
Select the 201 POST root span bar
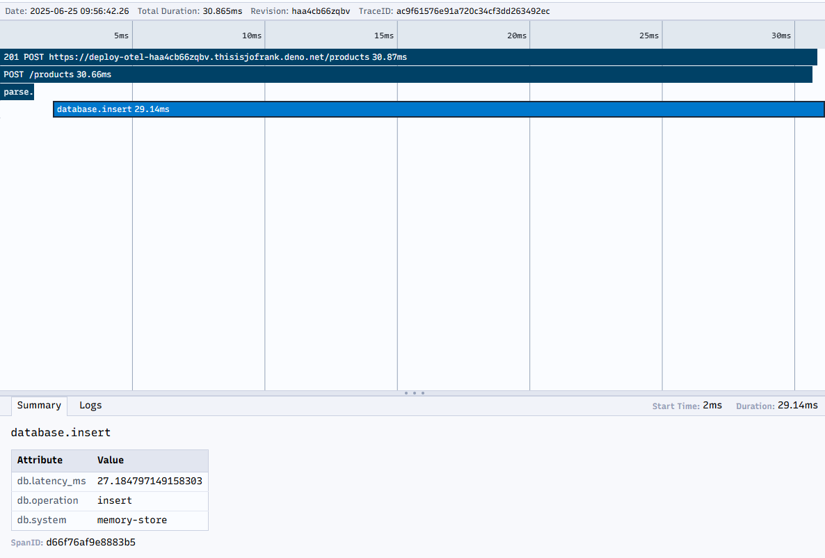408,57
